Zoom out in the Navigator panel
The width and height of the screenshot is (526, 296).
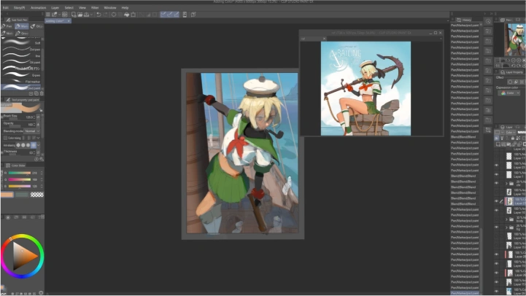pos(514,61)
